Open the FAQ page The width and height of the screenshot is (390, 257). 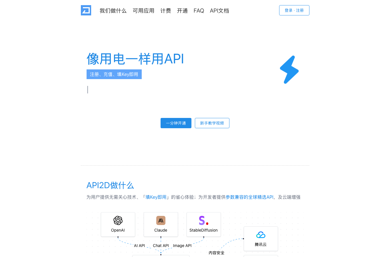pyautogui.click(x=199, y=11)
